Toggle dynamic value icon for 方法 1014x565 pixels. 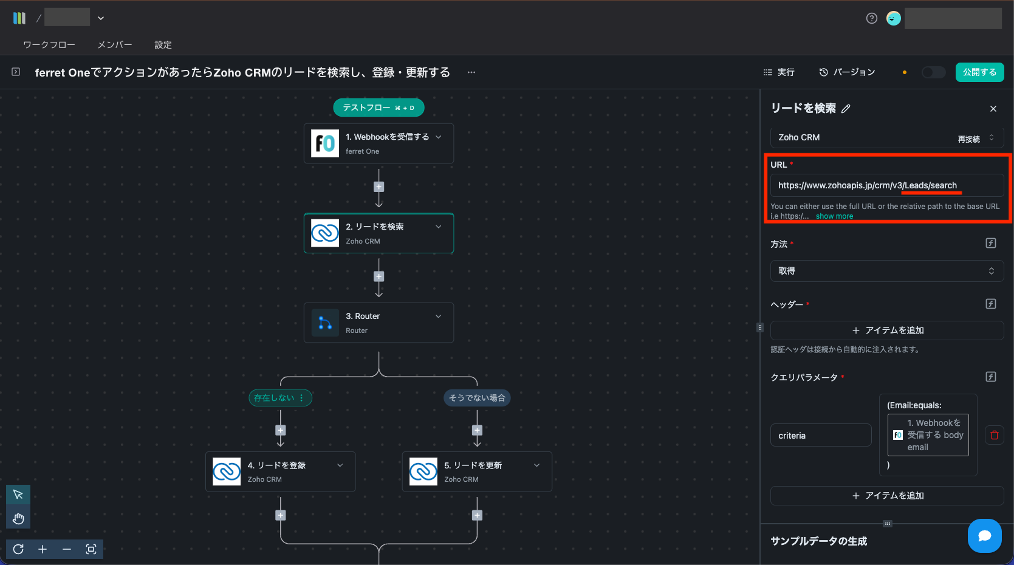click(x=990, y=243)
